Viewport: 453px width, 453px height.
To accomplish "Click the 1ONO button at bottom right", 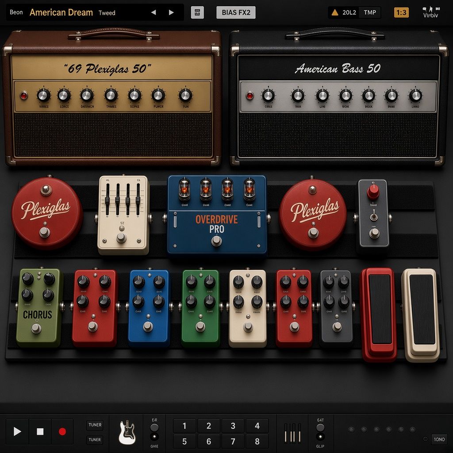I will click(x=439, y=439).
